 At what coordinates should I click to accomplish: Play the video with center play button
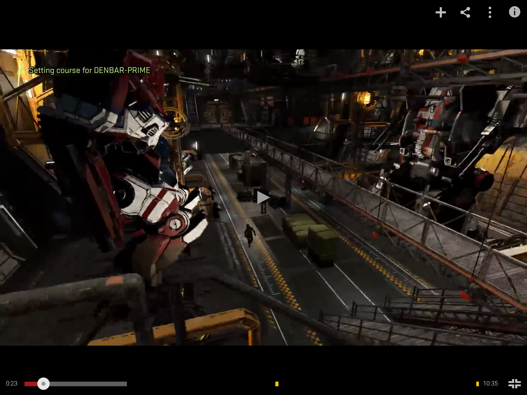263,197
